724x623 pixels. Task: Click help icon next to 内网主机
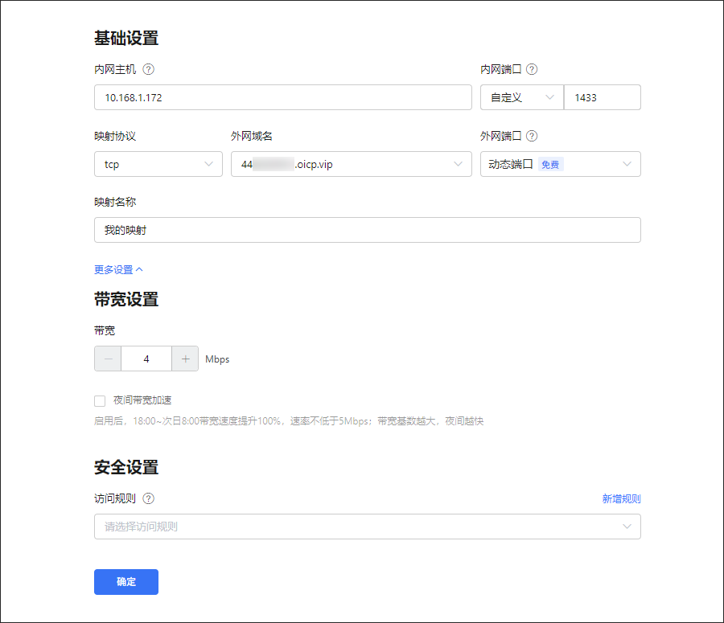point(148,70)
